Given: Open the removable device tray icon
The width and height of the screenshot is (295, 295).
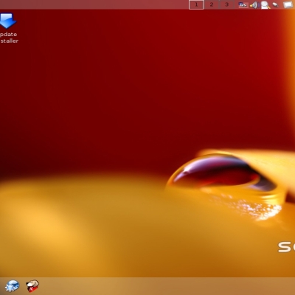Looking at the screenshot, I should pos(276,4).
